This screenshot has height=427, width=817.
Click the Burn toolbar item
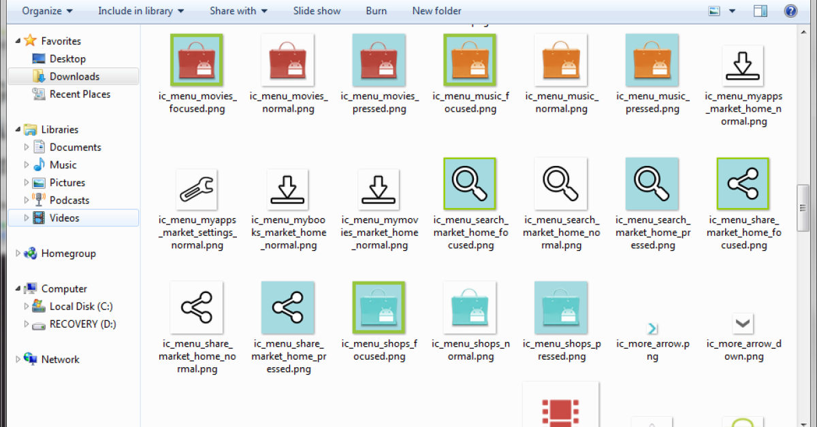376,11
